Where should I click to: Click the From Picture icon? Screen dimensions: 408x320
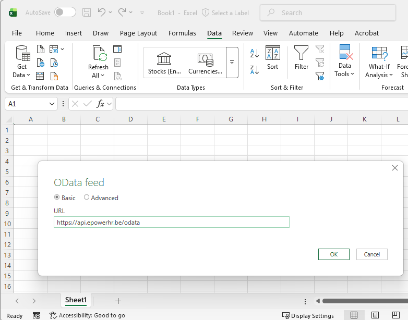(54, 49)
